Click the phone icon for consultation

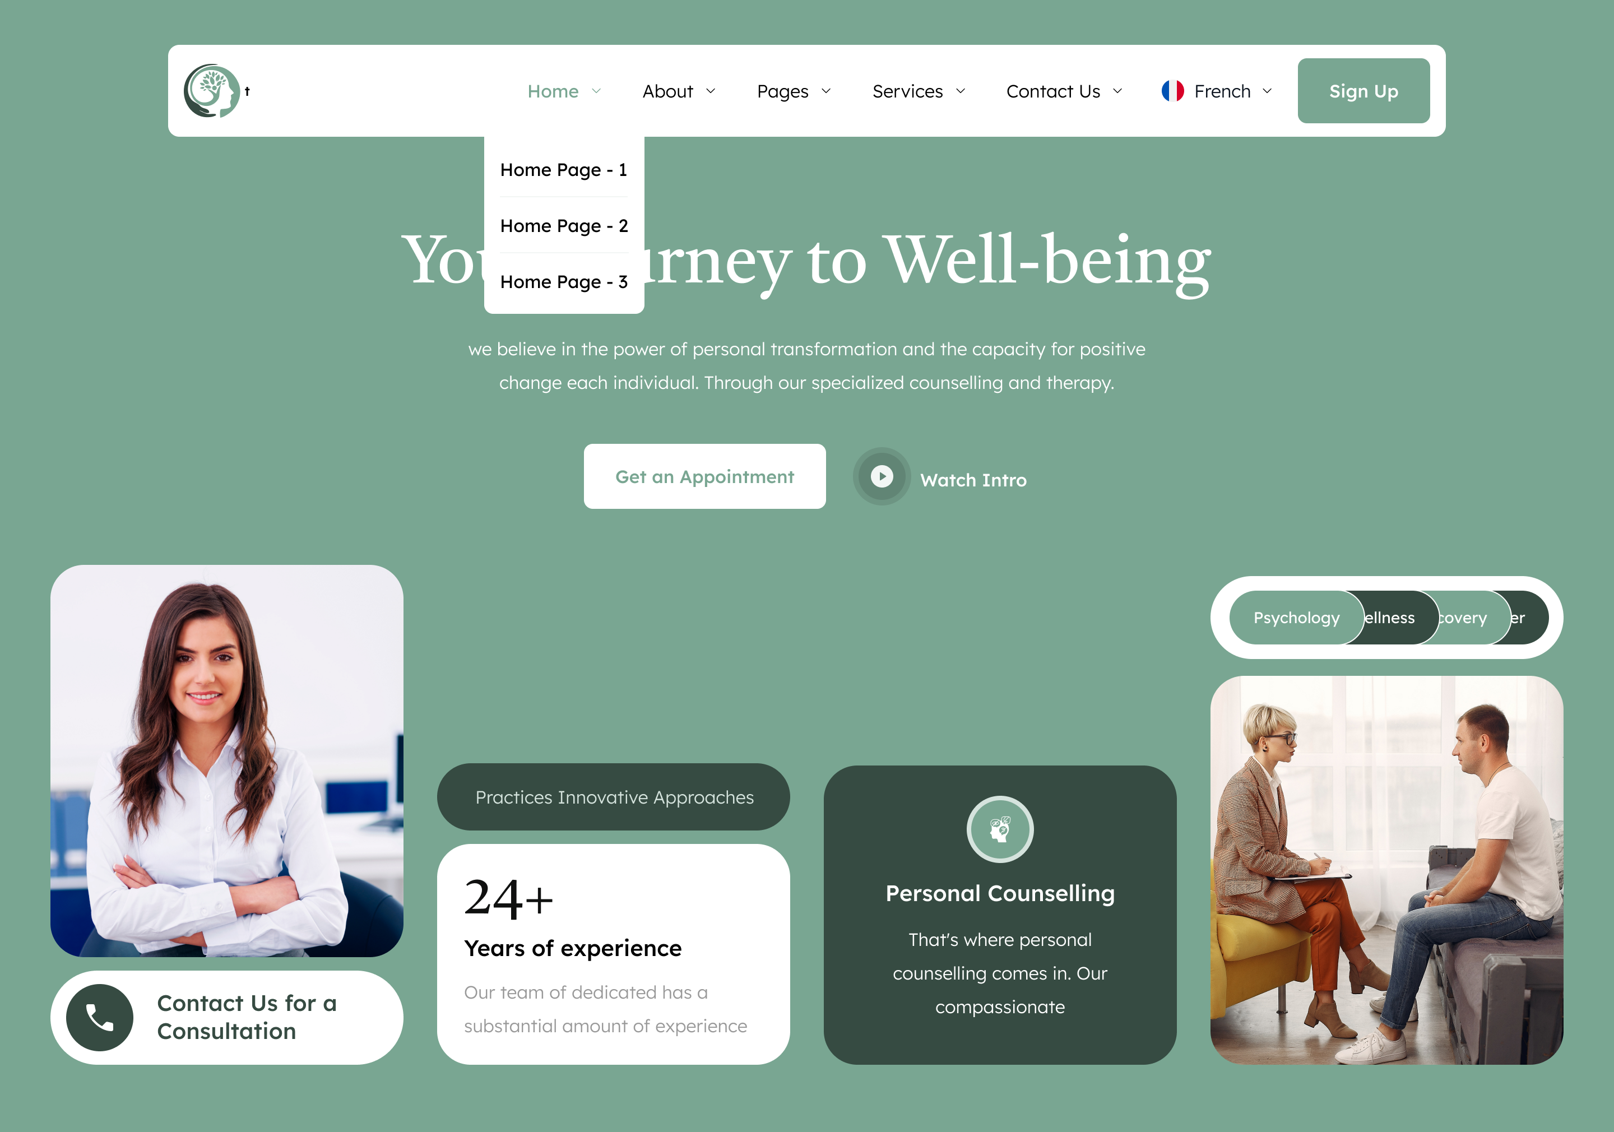click(x=100, y=1017)
